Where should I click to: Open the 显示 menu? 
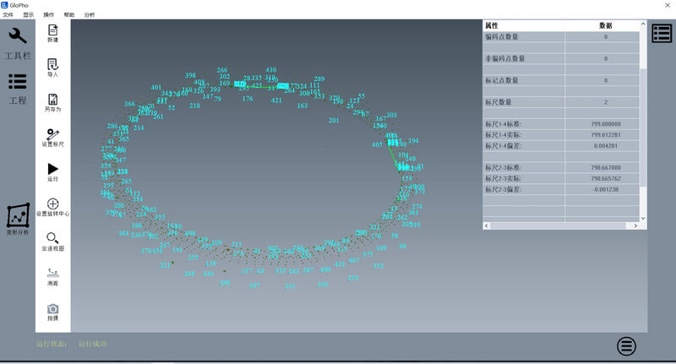pos(29,14)
